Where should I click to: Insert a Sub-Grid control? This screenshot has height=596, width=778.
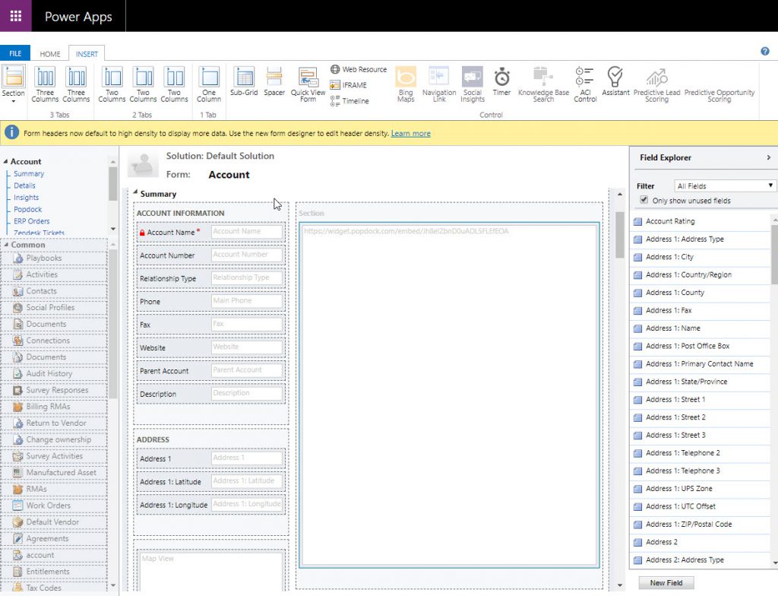click(244, 81)
